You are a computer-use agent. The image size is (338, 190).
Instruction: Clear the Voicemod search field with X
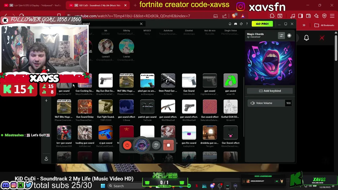(x=141, y=24)
